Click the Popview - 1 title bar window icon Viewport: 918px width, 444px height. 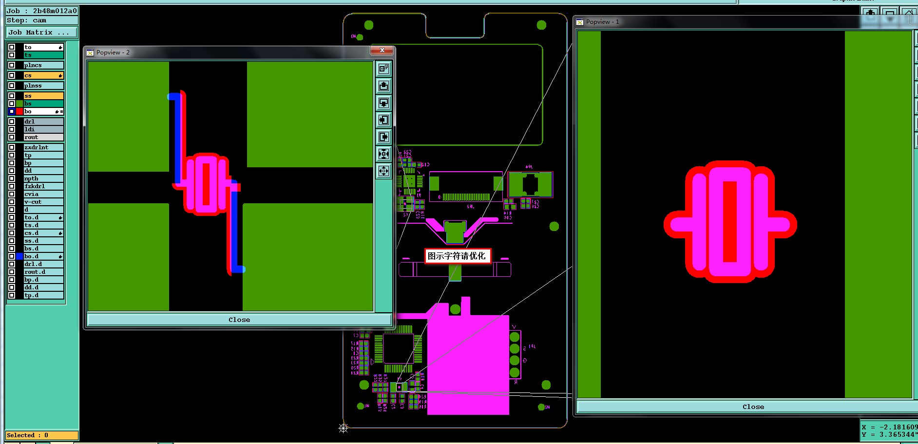[x=580, y=22]
